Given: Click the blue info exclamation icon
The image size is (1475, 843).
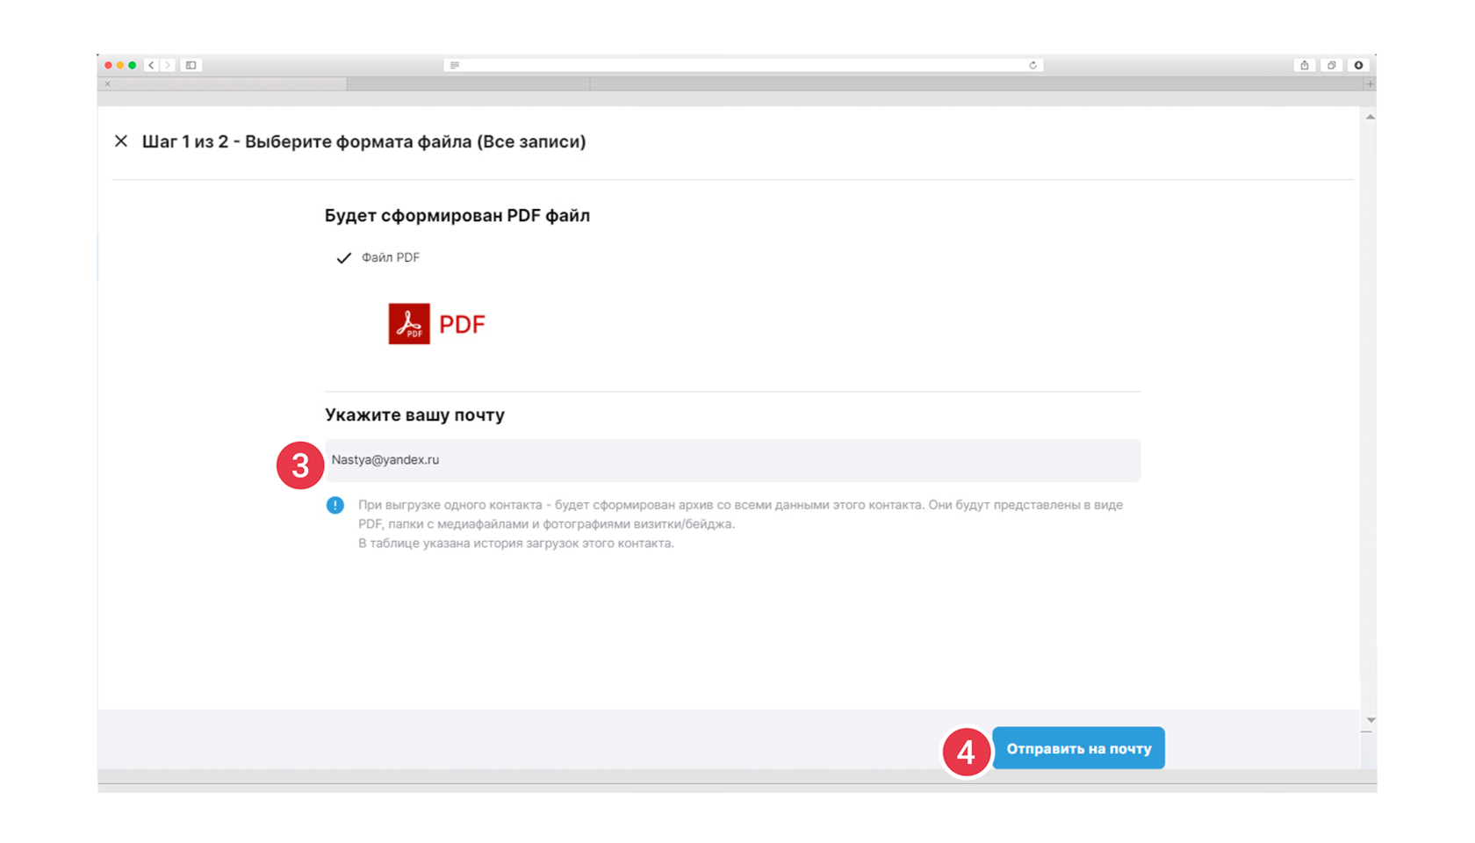Looking at the screenshot, I should pos(335,505).
